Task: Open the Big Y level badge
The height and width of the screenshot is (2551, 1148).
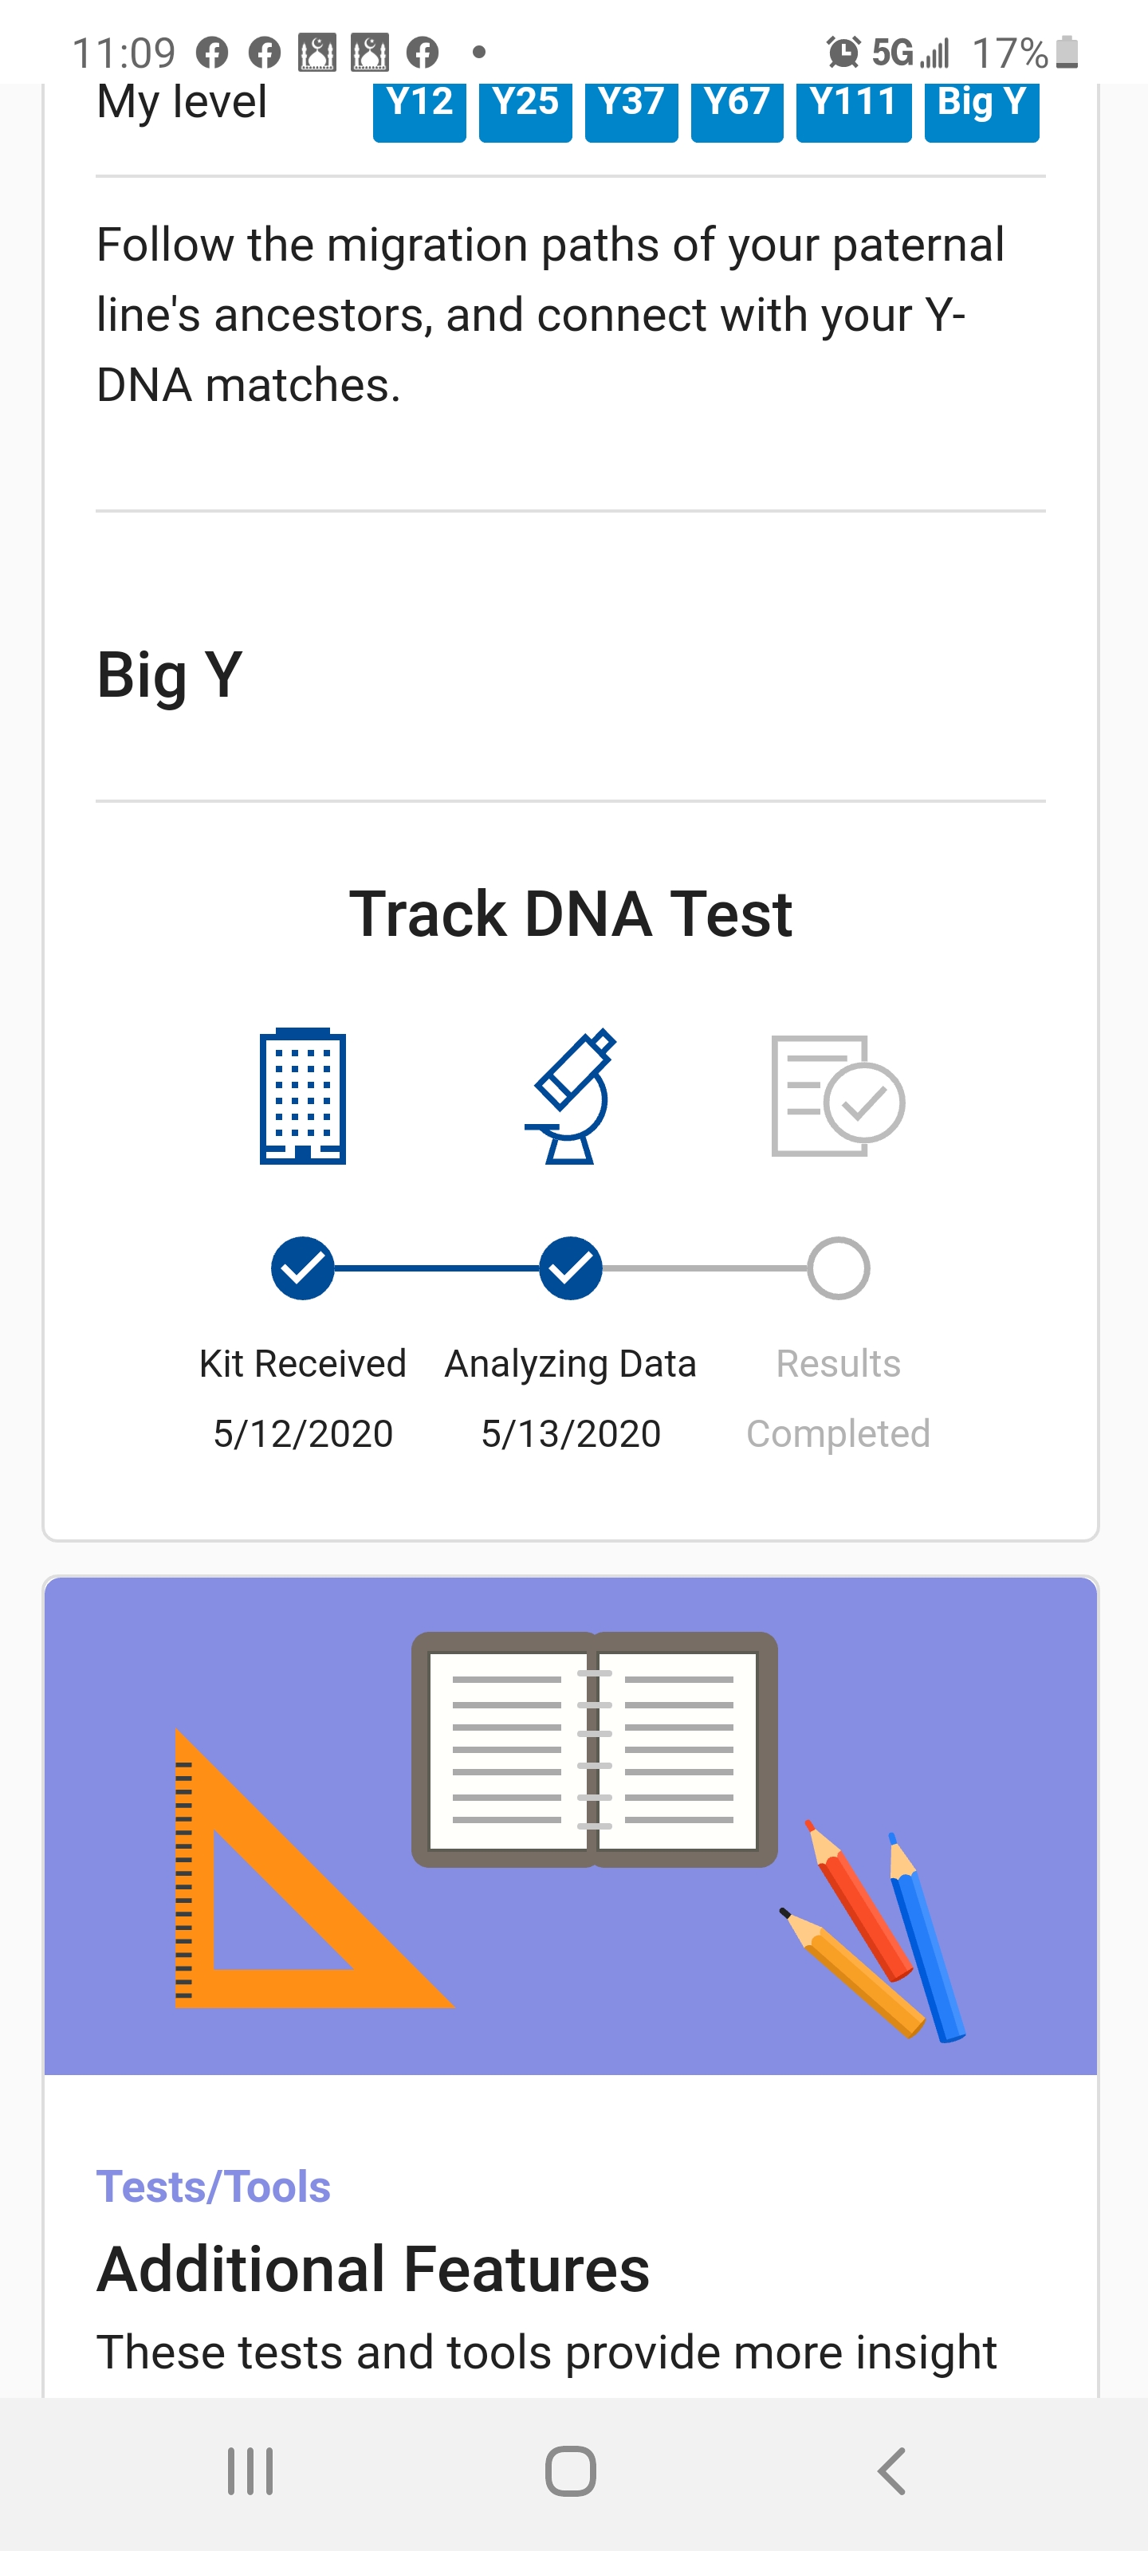Action: coord(981,106)
